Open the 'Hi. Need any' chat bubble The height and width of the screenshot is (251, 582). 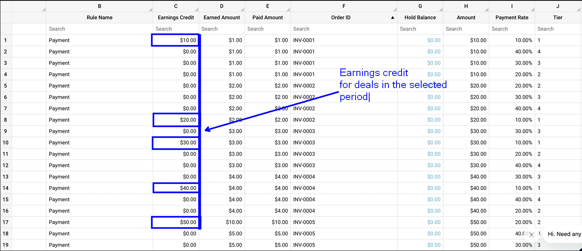coord(564,234)
